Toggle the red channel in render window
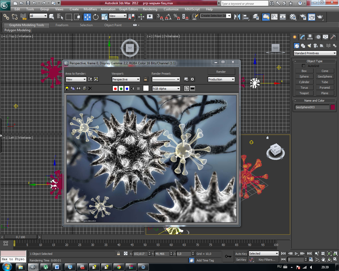This screenshot has height=271, width=339. [x=115, y=89]
